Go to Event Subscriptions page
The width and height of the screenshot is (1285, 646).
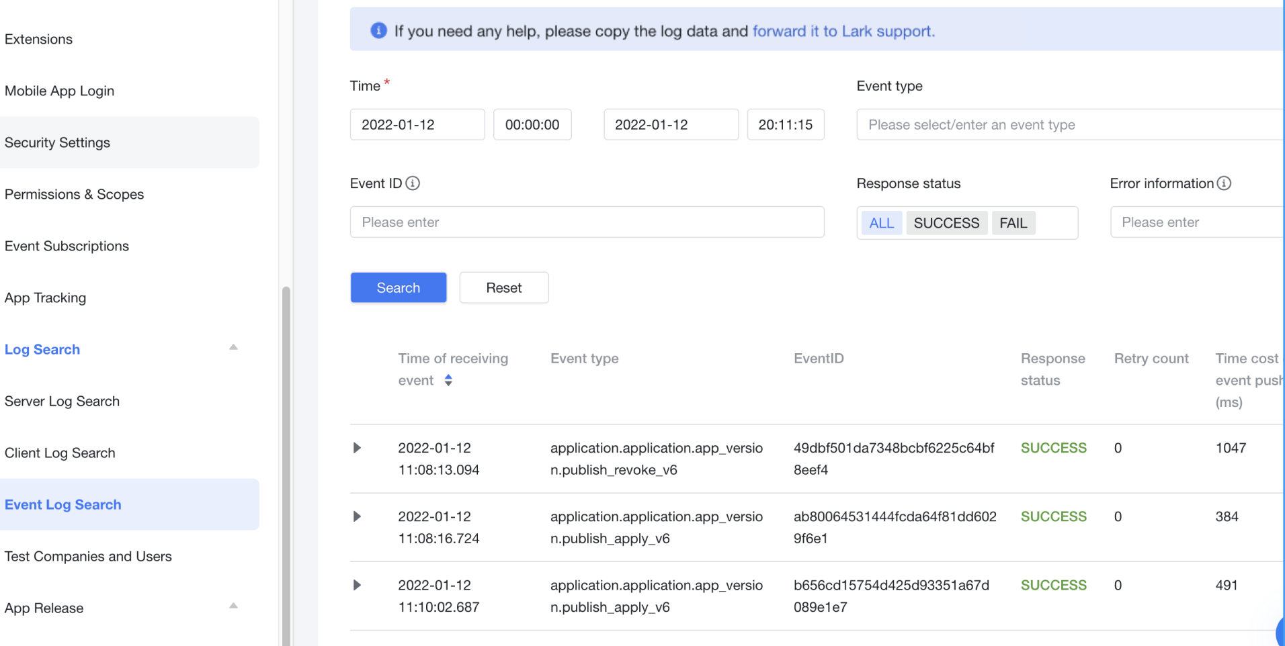[x=67, y=246]
